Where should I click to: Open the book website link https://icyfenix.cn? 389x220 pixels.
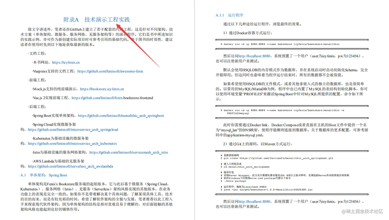[66, 62]
